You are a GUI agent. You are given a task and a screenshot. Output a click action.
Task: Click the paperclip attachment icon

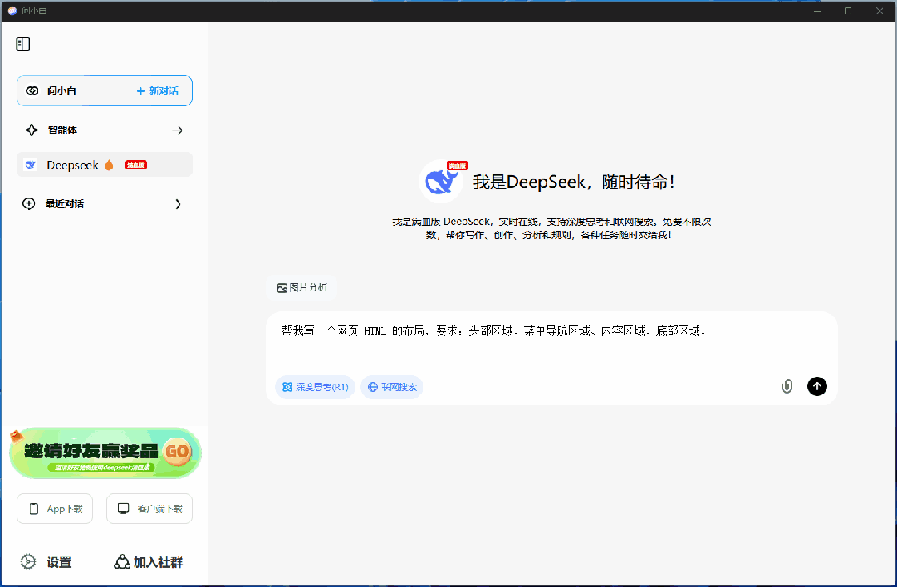[787, 386]
